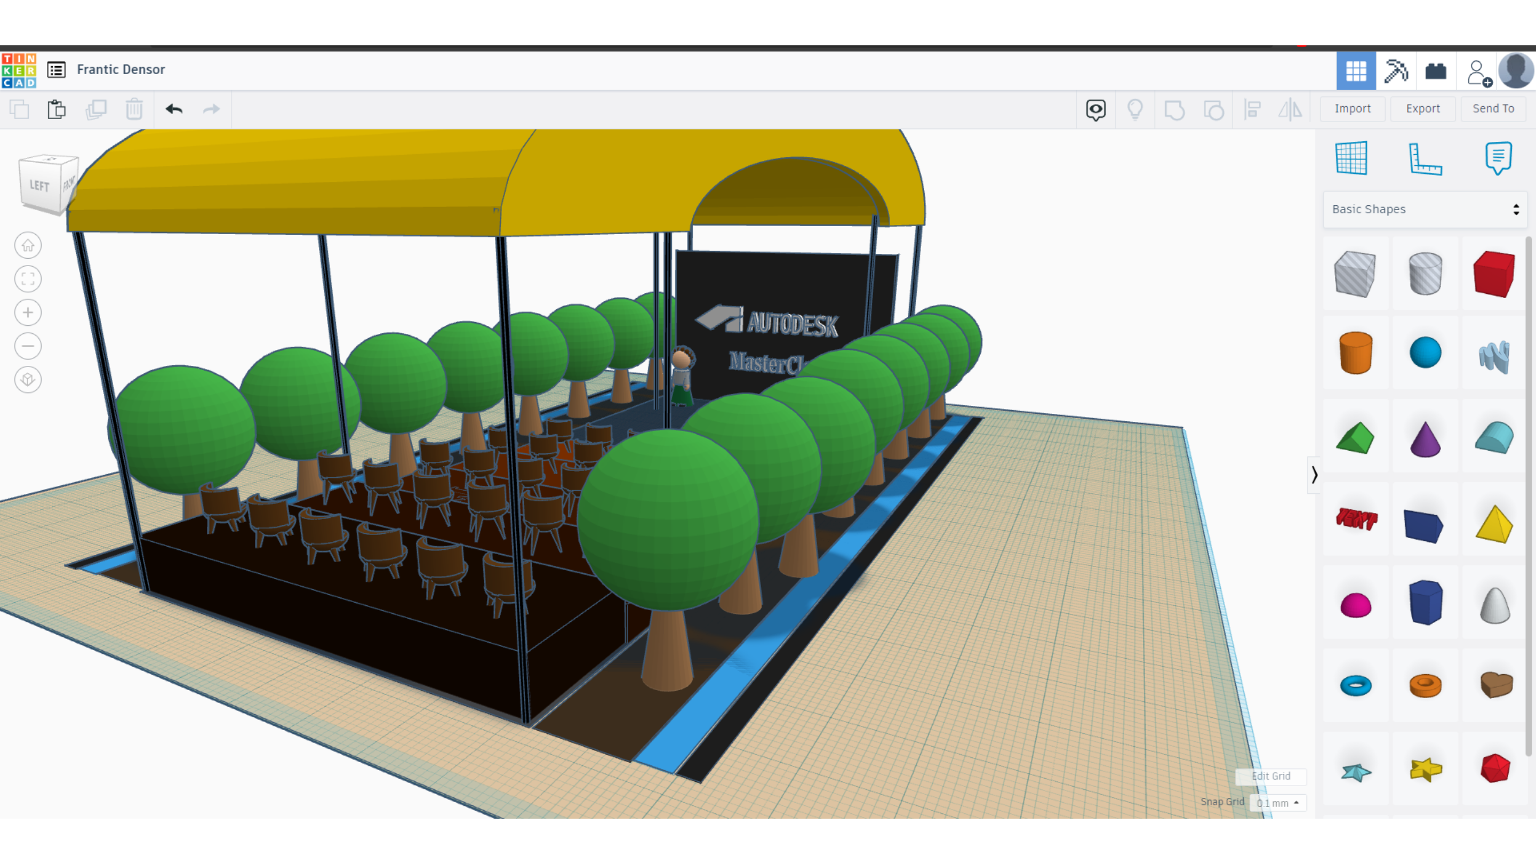Select the red Box shape
The width and height of the screenshot is (1536, 864).
(1494, 274)
